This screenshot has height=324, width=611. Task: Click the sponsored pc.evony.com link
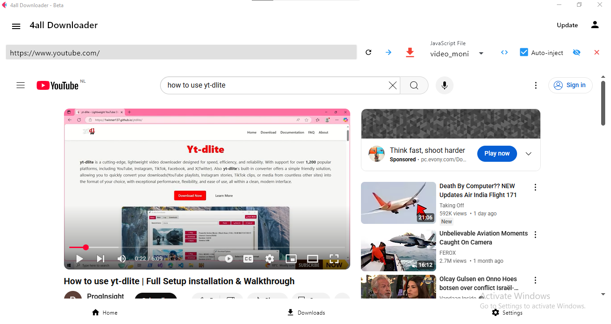click(444, 160)
